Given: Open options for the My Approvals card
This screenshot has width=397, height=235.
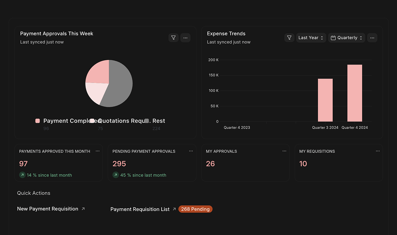Looking at the screenshot, I should click(x=284, y=151).
